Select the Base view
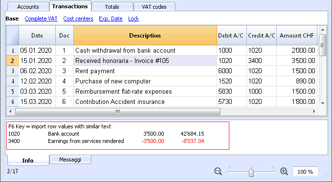 point(12,19)
